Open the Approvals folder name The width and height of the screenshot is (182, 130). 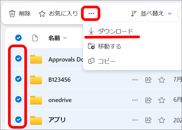coord(66,60)
